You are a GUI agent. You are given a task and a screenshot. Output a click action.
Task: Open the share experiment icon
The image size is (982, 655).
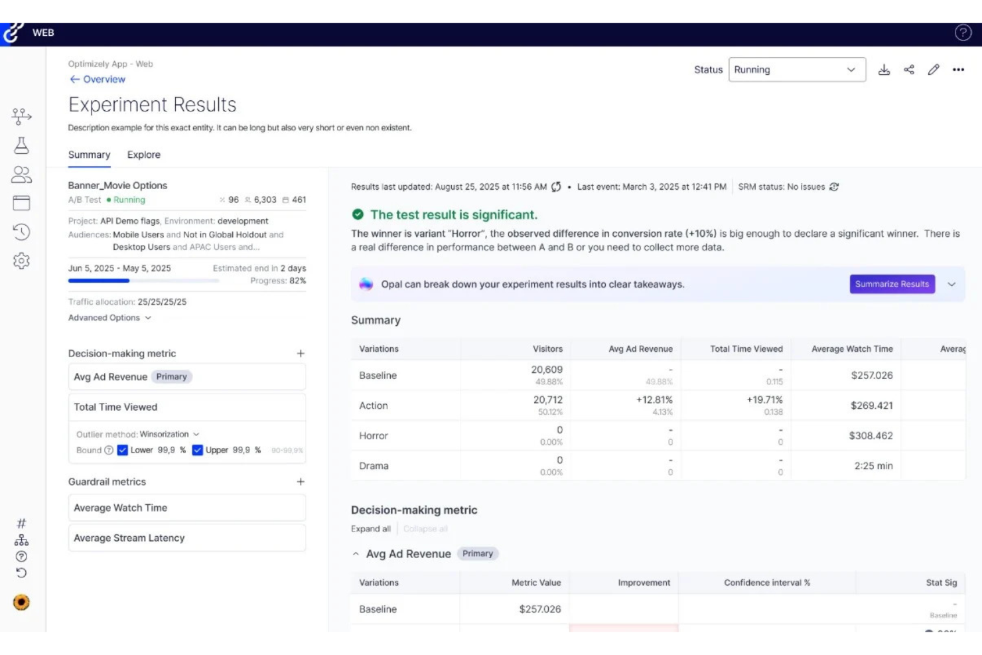click(x=910, y=69)
